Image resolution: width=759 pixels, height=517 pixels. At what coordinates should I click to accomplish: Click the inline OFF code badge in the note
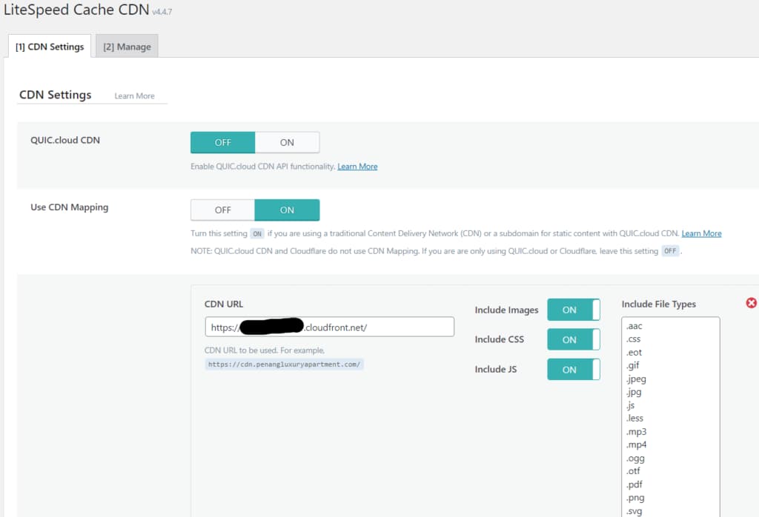[670, 251]
